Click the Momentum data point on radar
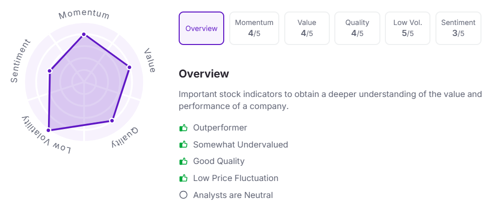 (84, 34)
